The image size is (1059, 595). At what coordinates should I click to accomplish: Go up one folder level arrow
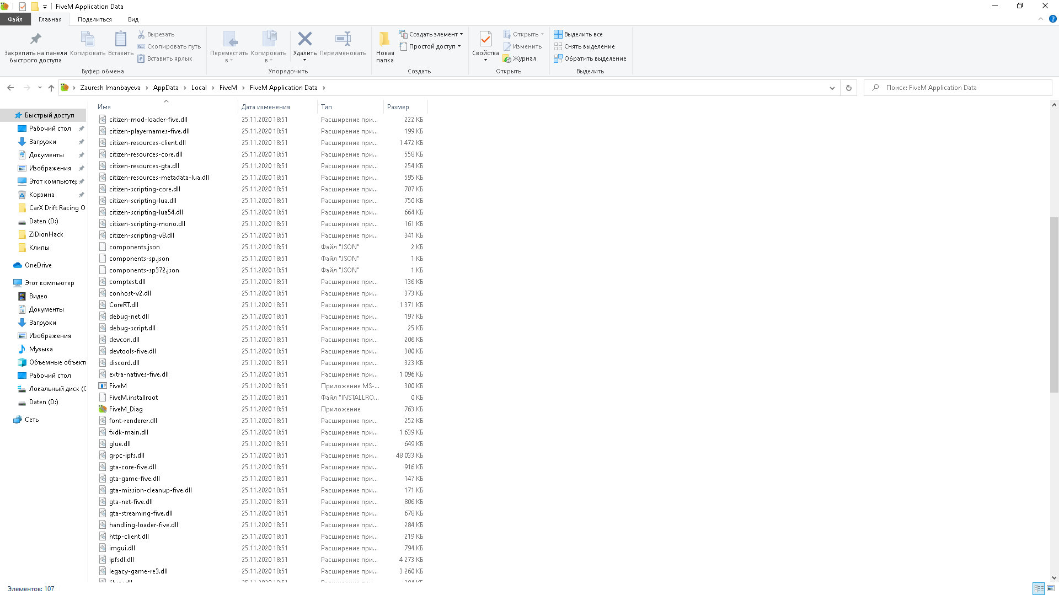pos(51,88)
